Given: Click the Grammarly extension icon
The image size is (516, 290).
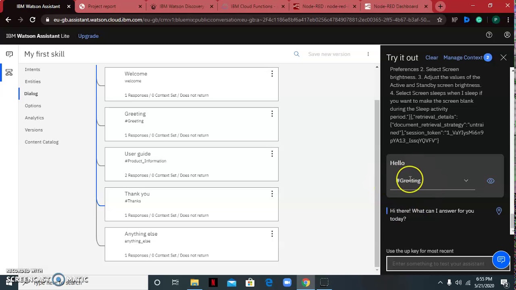Looking at the screenshot, I should pyautogui.click(x=479, y=20).
